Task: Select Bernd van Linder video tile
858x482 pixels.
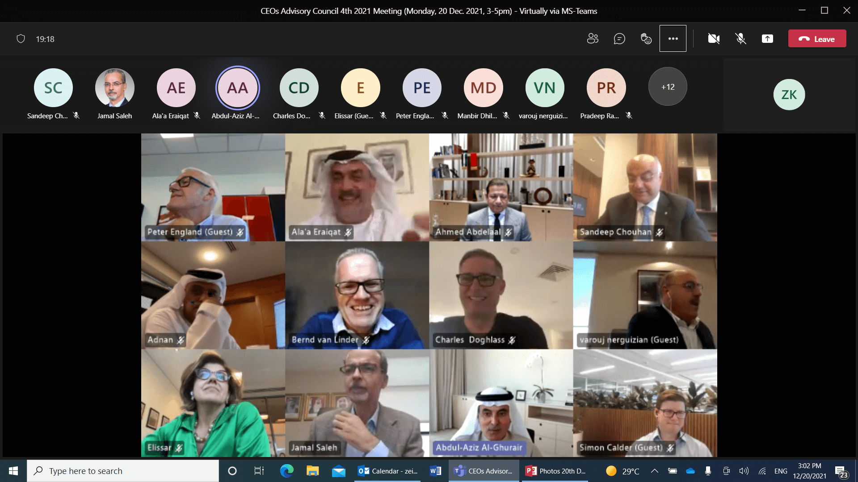Action: click(x=357, y=295)
